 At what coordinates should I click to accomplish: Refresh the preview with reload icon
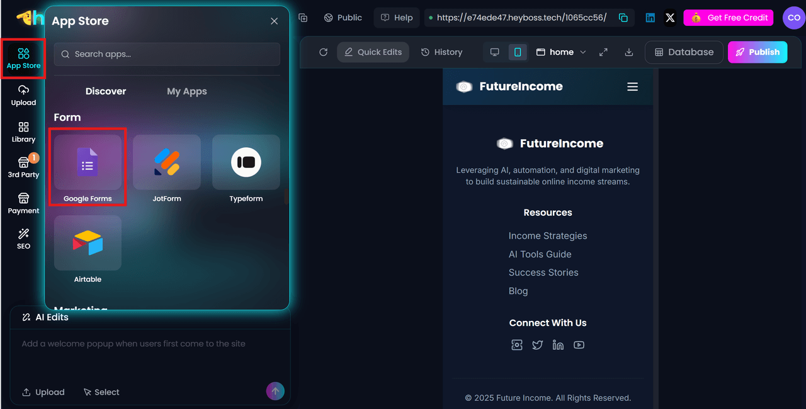[x=324, y=52]
